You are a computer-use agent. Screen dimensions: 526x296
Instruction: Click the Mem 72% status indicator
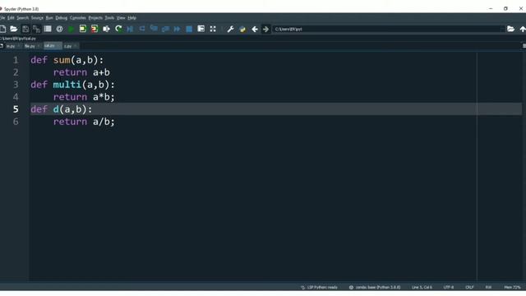pos(512,287)
